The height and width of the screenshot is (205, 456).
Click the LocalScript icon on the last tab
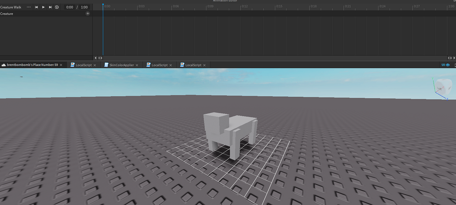[182, 65]
